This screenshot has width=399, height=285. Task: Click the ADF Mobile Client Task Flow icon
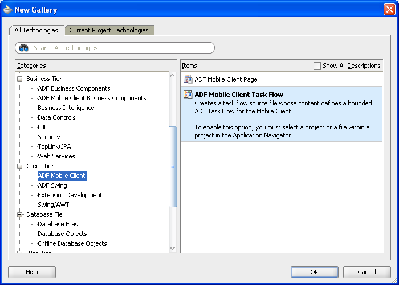[x=188, y=95]
